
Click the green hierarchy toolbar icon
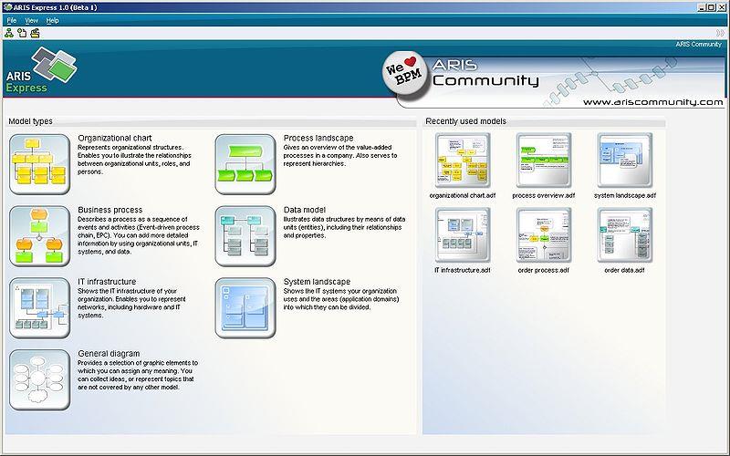pos(9,33)
